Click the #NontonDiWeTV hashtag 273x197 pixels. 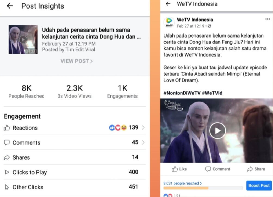click(x=182, y=93)
